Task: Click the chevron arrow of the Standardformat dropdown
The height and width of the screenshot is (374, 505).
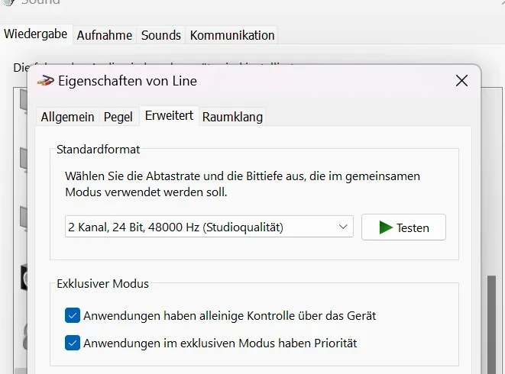Action: (344, 227)
